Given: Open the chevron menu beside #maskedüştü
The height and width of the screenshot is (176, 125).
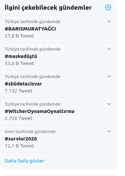Looking at the screenshot, I should pyautogui.click(x=109, y=49).
